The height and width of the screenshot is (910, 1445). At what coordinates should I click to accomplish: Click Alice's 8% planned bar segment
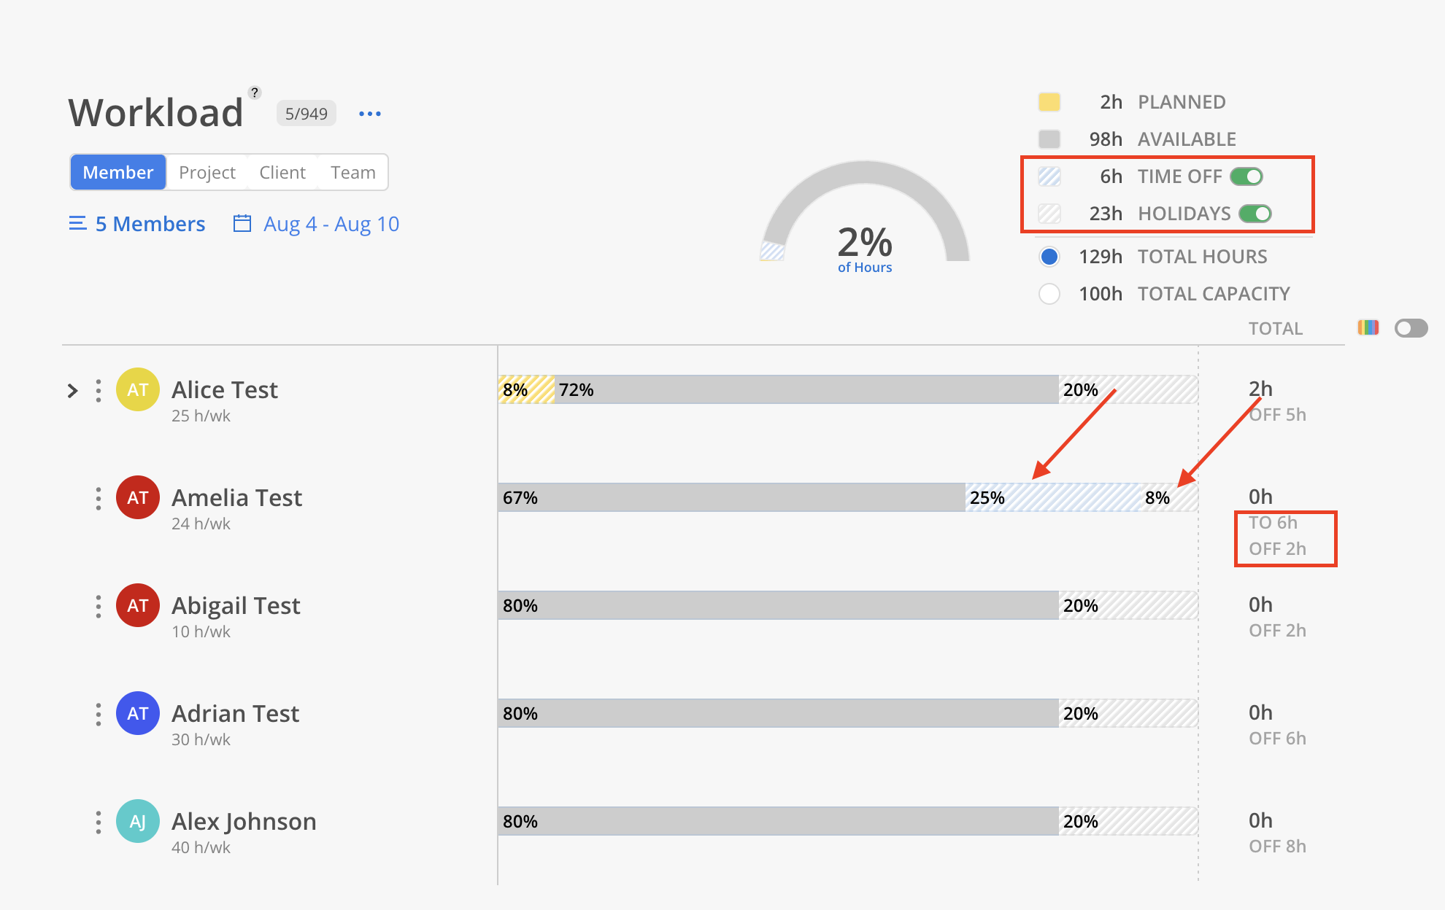[526, 389]
